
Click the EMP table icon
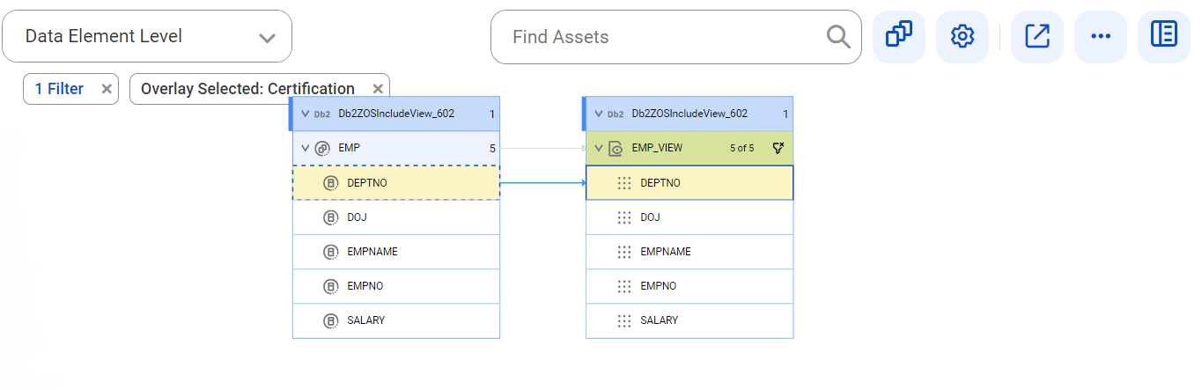pos(322,148)
